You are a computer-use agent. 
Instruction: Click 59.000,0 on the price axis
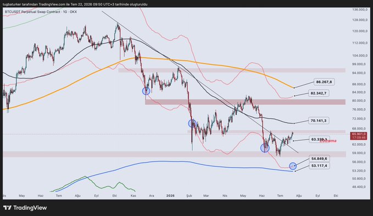(x=359, y=153)
